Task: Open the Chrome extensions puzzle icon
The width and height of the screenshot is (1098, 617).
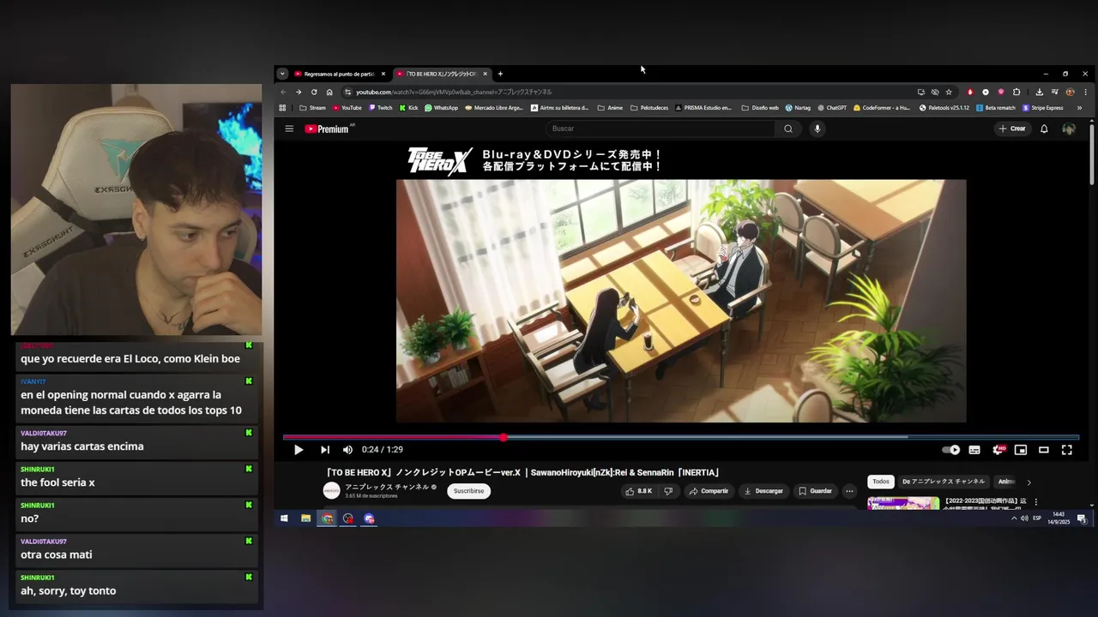Action: 1017,92
